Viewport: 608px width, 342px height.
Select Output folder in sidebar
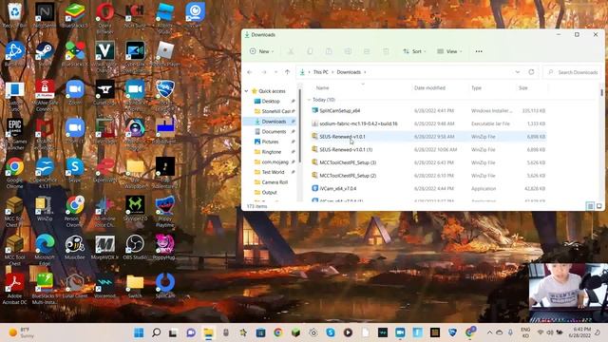(269, 192)
